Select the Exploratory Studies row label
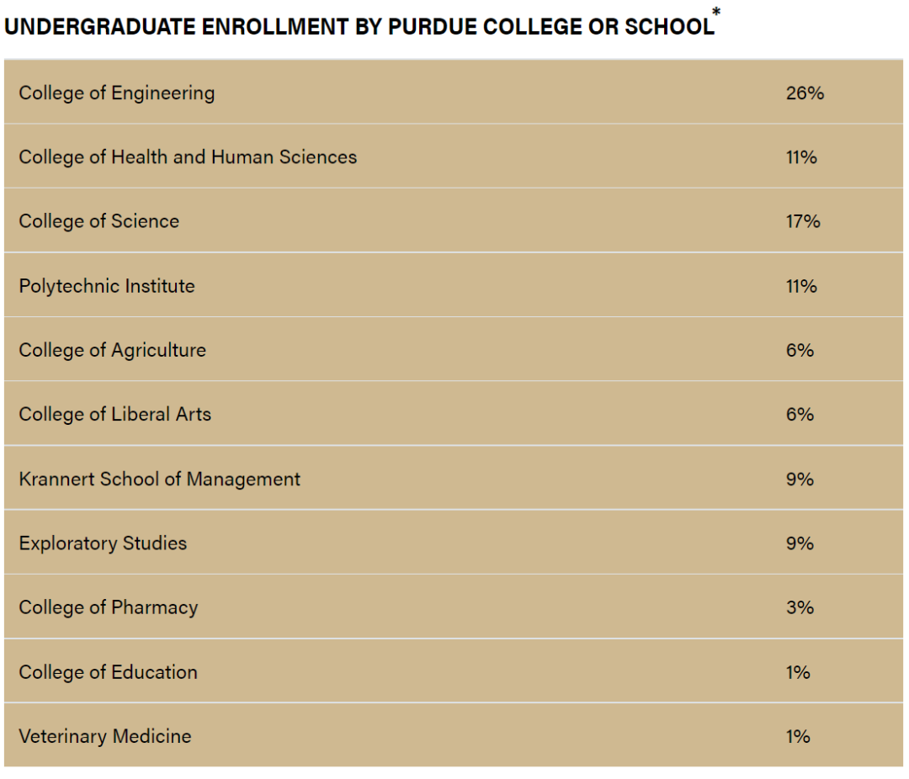909x779 pixels. click(103, 543)
